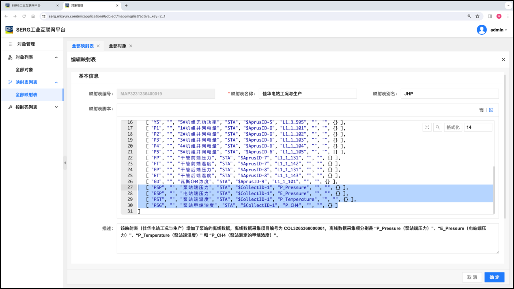Select the code view icon above the script

tap(491, 110)
